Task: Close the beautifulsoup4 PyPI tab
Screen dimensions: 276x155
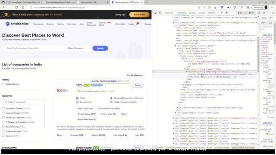Action: pyautogui.click(x=107, y=2)
